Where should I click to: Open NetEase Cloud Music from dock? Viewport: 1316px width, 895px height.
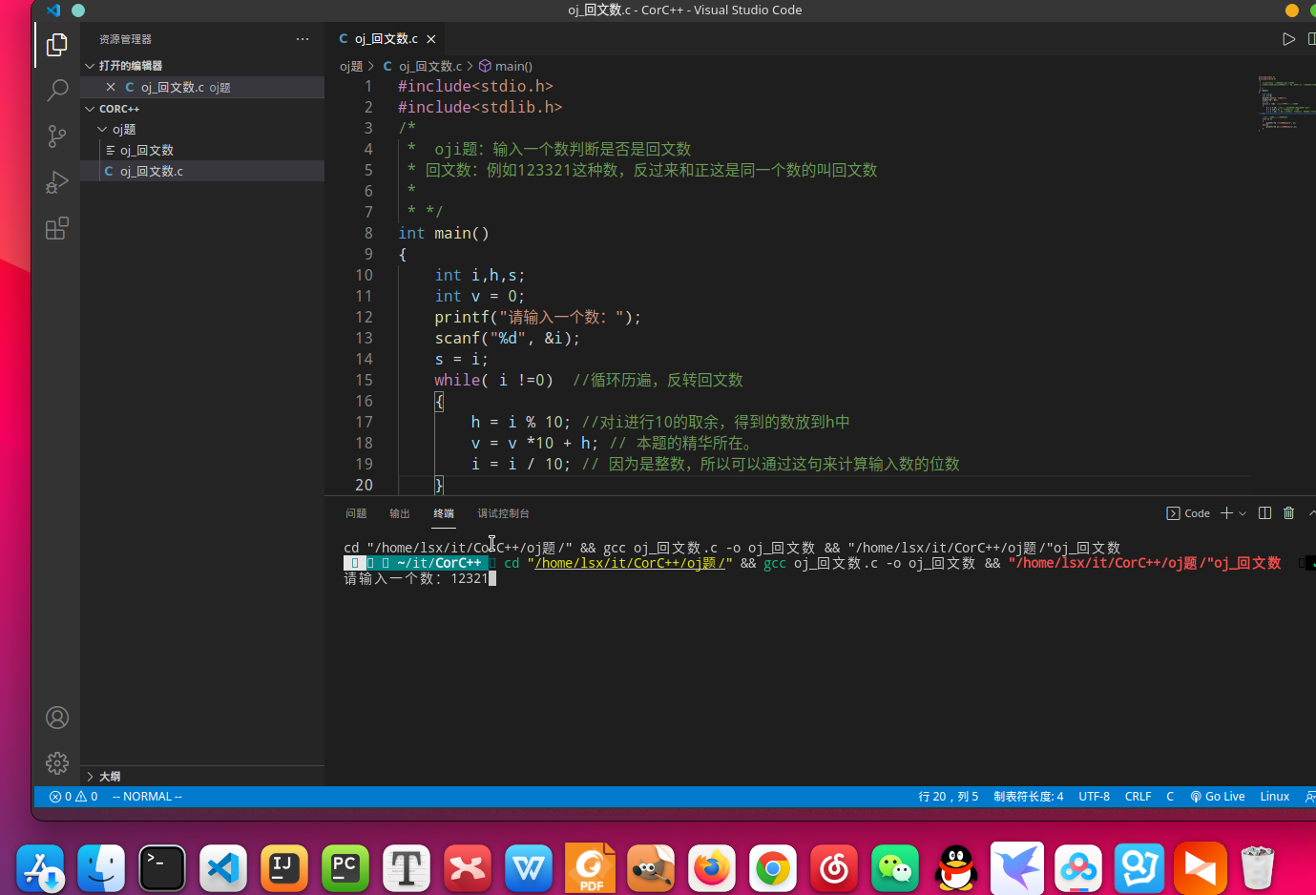[834, 868]
